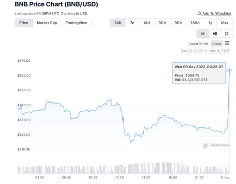Screen dimensions: 236x184
Task: Toggle Linear scale
Action: tap(216, 44)
